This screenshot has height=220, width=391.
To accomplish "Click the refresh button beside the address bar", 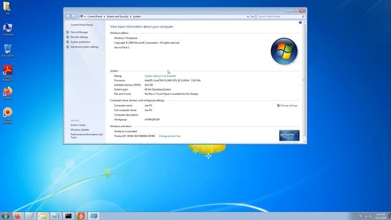I will (x=252, y=16).
